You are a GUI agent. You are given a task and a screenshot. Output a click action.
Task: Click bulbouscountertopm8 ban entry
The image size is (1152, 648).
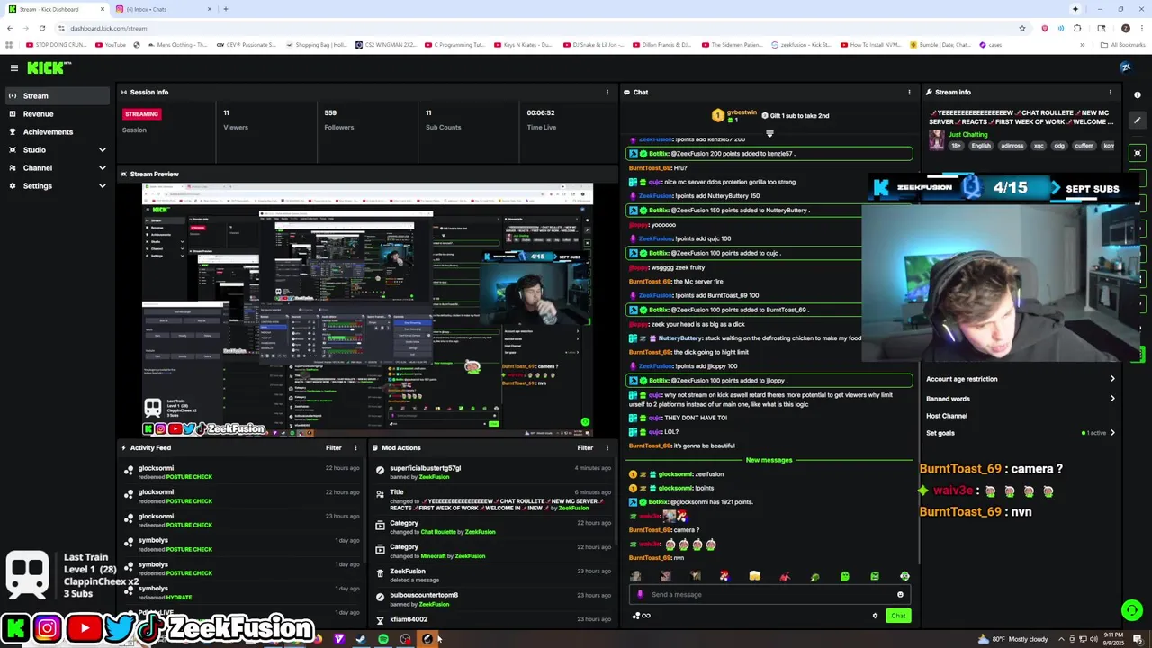[x=491, y=599]
